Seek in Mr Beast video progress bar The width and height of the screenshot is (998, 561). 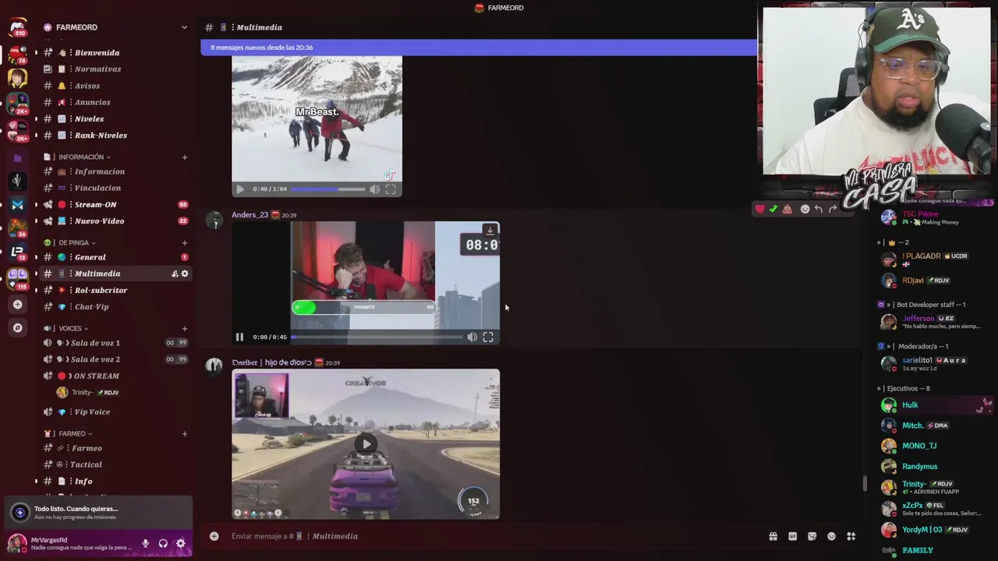(x=328, y=189)
